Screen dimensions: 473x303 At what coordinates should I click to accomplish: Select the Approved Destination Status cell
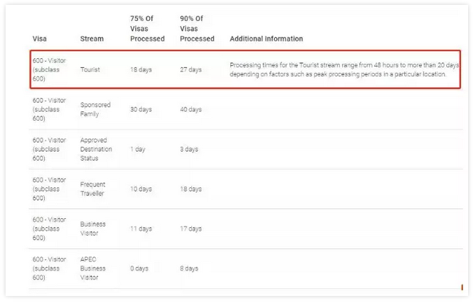pos(97,149)
